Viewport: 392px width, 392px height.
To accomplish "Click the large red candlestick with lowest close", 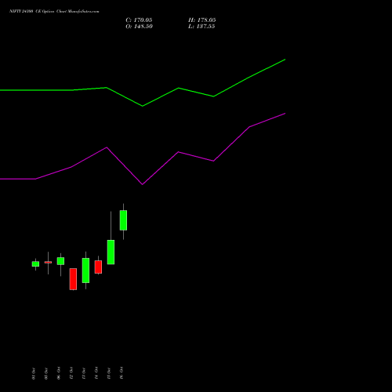I will coord(73,279).
